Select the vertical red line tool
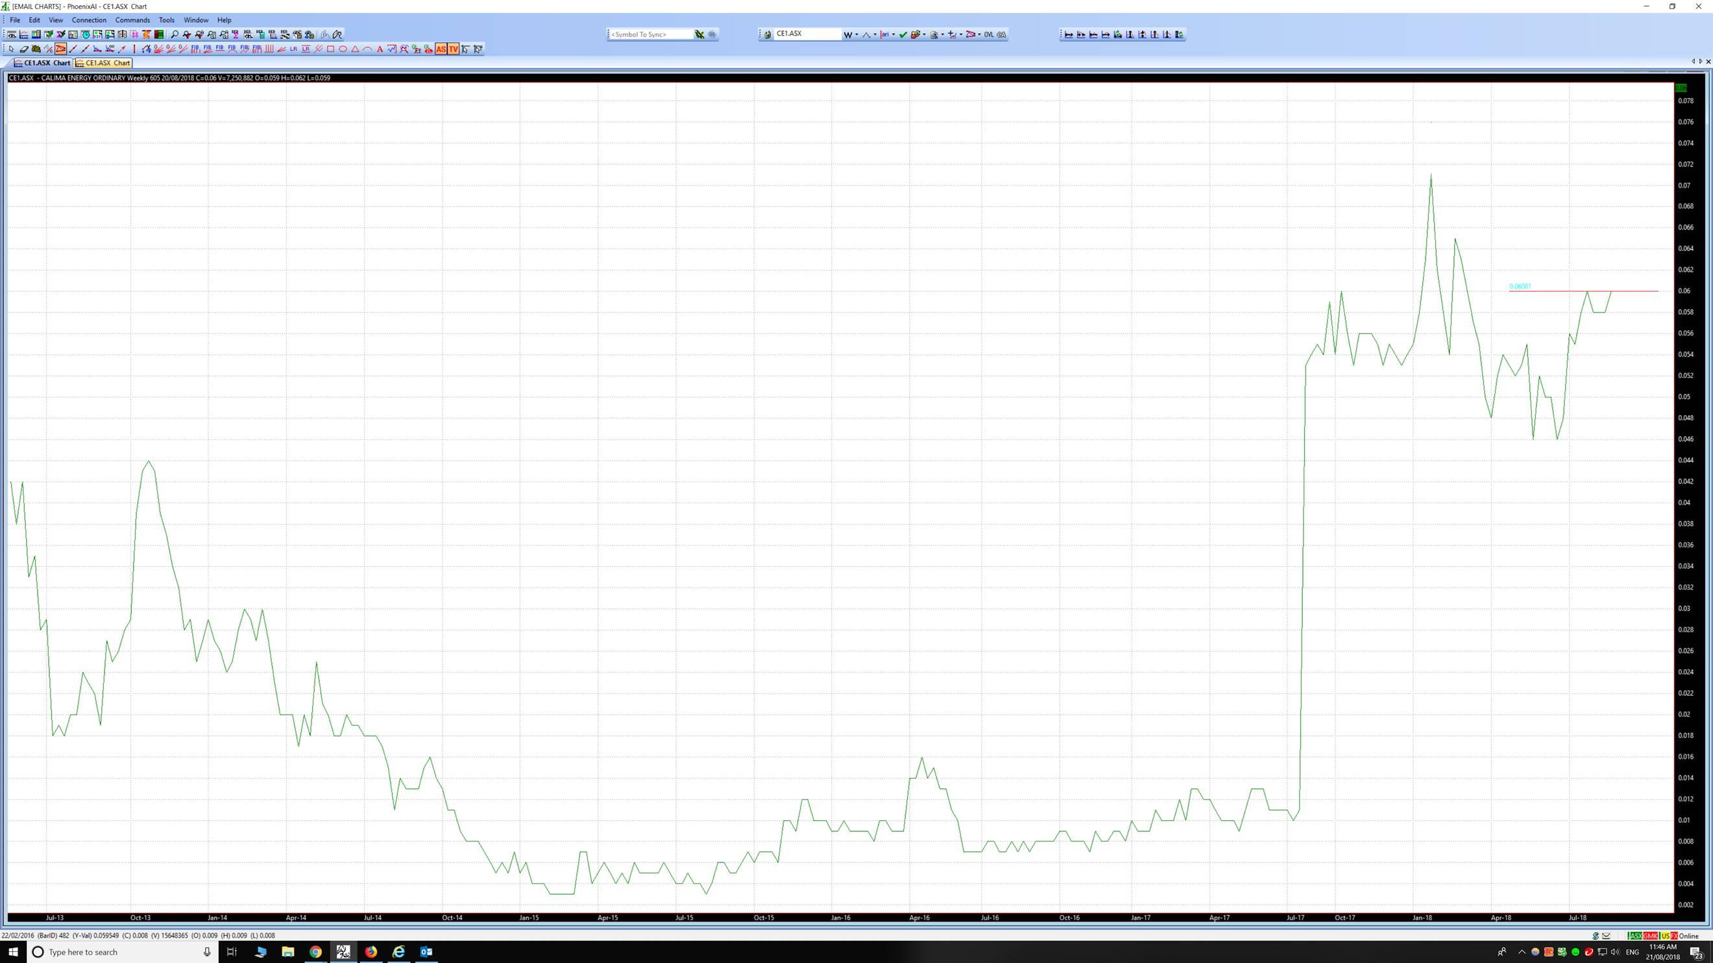1713x963 pixels. pos(134,49)
